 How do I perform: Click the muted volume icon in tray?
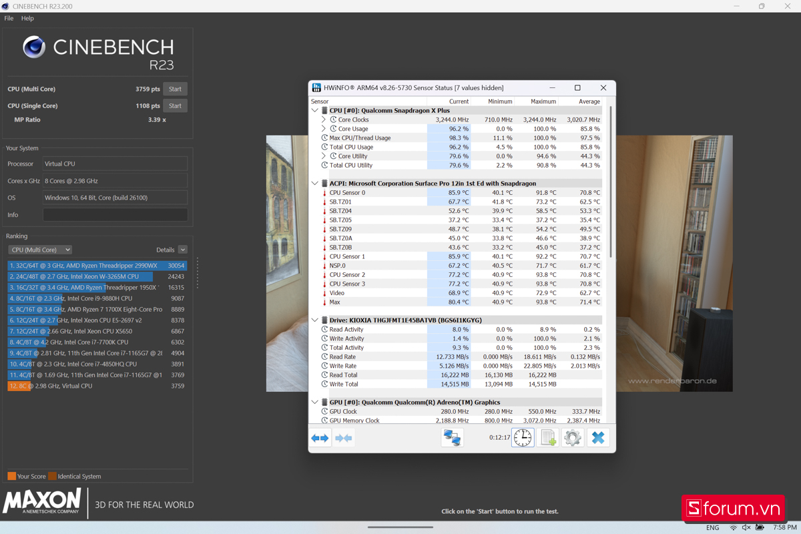click(746, 527)
